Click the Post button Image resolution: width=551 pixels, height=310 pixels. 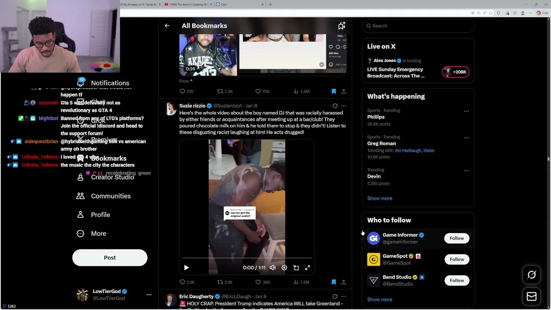click(x=110, y=257)
